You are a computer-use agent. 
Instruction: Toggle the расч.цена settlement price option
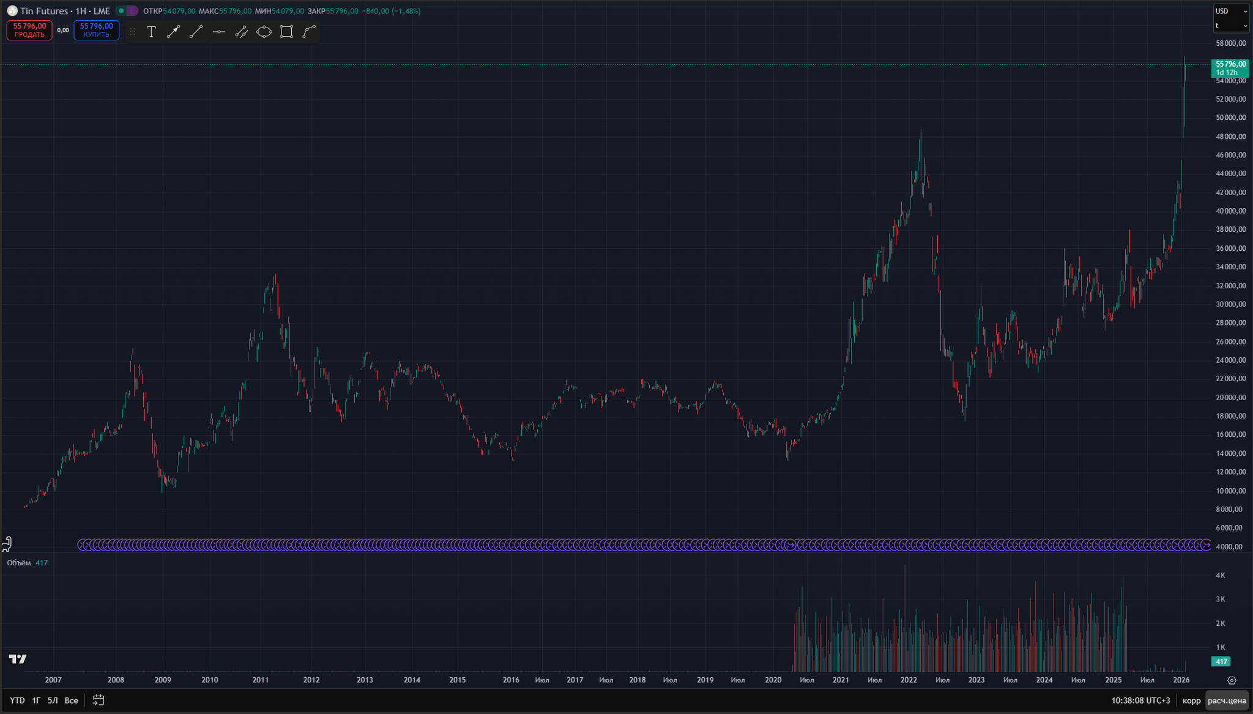pyautogui.click(x=1227, y=701)
